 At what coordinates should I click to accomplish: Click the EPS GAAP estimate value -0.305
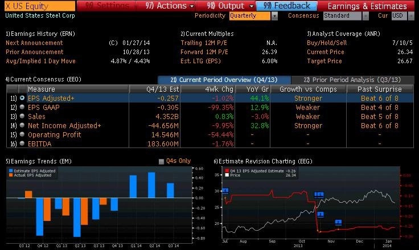point(168,107)
